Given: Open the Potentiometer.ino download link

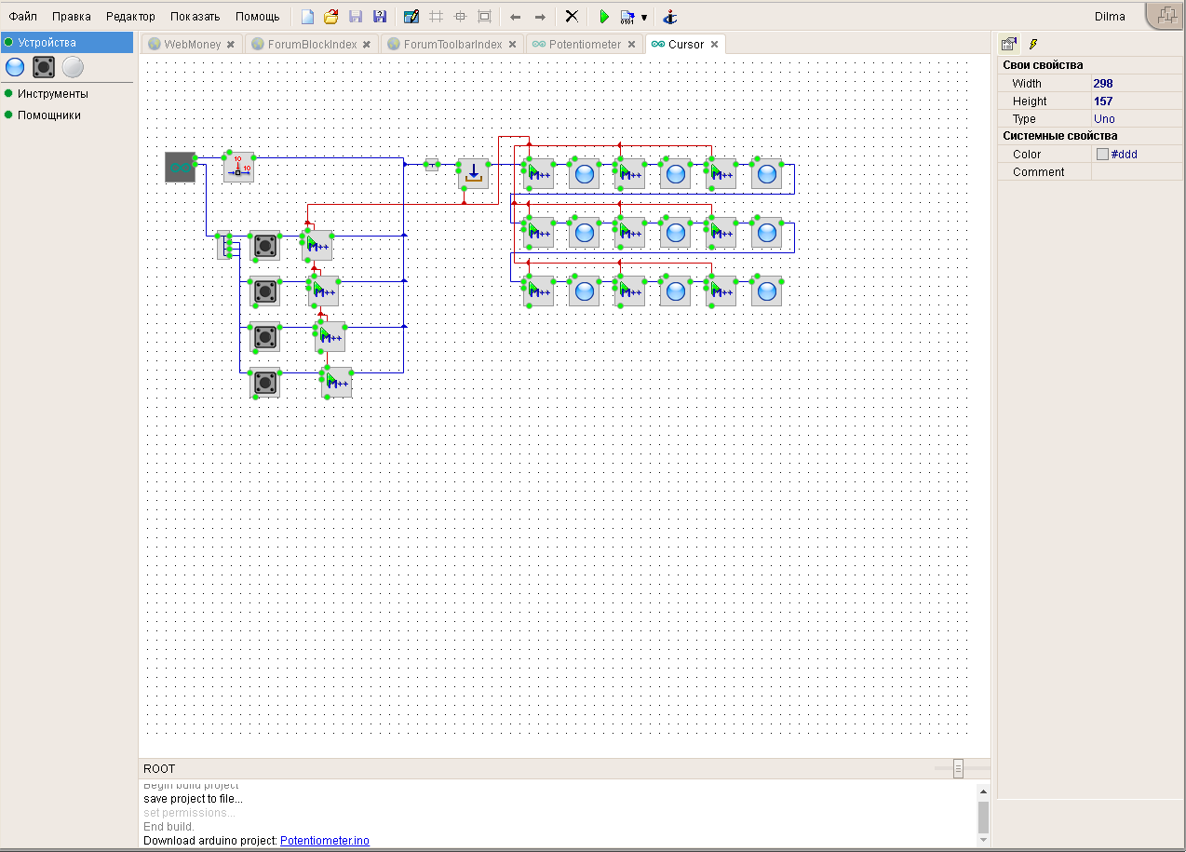Looking at the screenshot, I should [x=324, y=841].
